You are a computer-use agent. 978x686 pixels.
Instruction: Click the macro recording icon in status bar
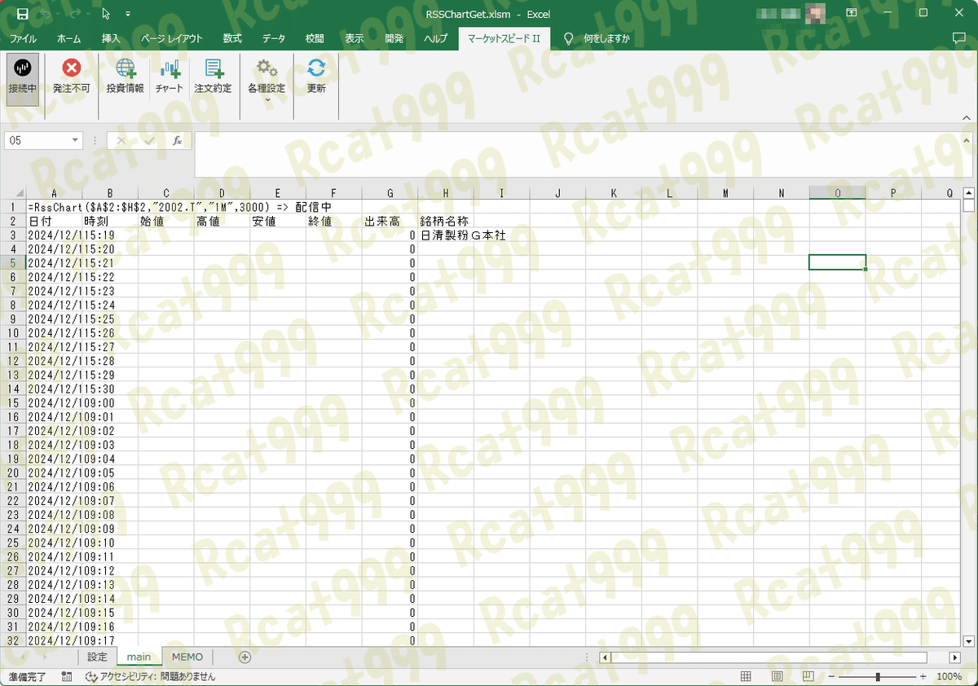pos(67,677)
